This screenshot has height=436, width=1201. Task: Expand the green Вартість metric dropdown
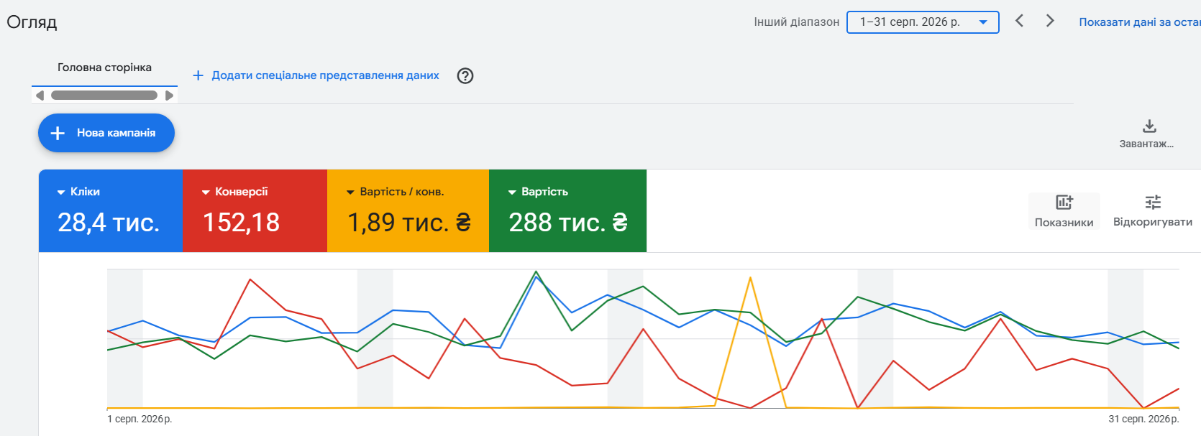(538, 192)
